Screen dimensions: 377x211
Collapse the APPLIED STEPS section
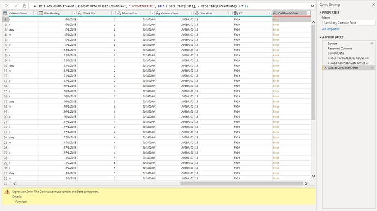point(320,37)
